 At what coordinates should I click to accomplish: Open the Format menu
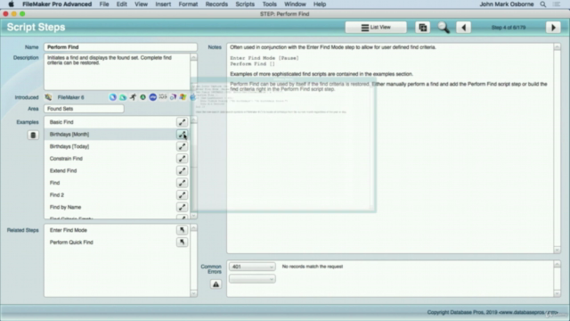[188, 4]
